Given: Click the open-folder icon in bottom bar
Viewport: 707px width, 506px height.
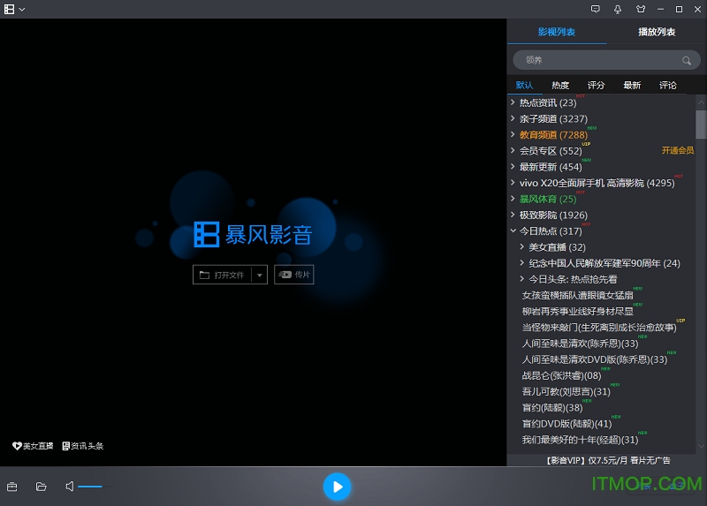Looking at the screenshot, I should click(x=41, y=487).
